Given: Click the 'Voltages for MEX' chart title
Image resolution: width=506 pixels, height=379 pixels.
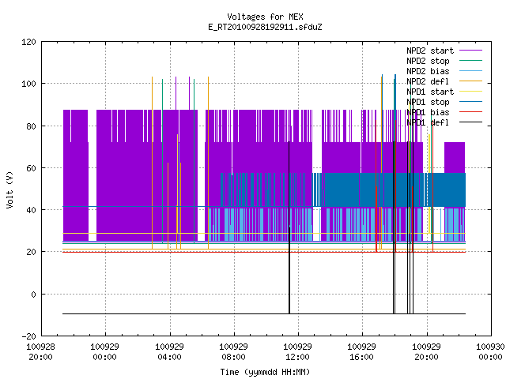Looking at the screenshot, I should tap(265, 17).
